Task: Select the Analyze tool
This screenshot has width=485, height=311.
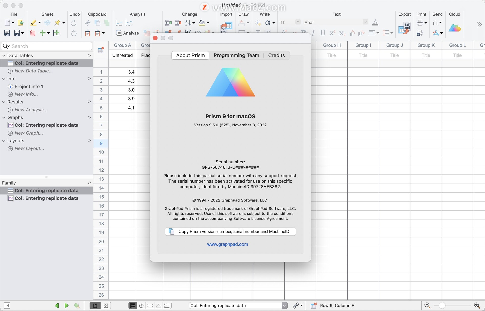Action: [x=128, y=33]
